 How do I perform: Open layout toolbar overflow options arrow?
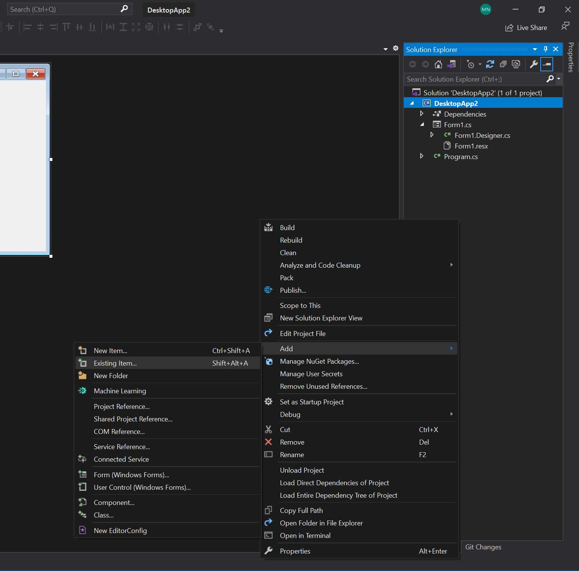pyautogui.click(x=221, y=30)
